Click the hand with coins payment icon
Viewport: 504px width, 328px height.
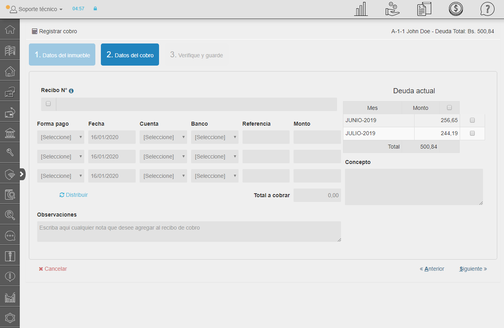point(392,9)
